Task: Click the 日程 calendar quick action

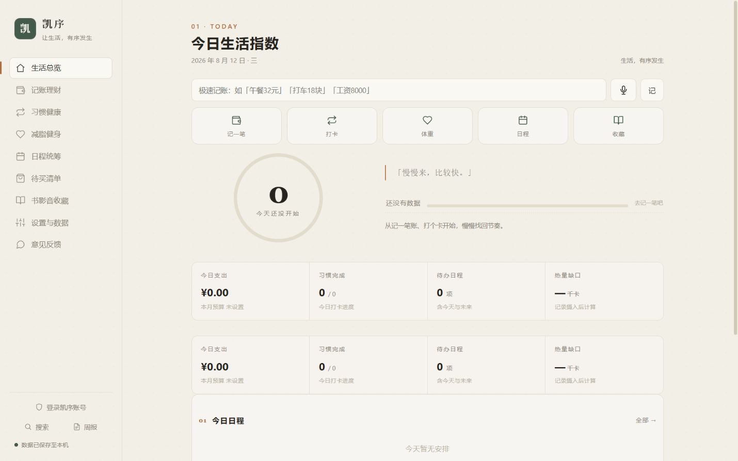Action: [523, 126]
